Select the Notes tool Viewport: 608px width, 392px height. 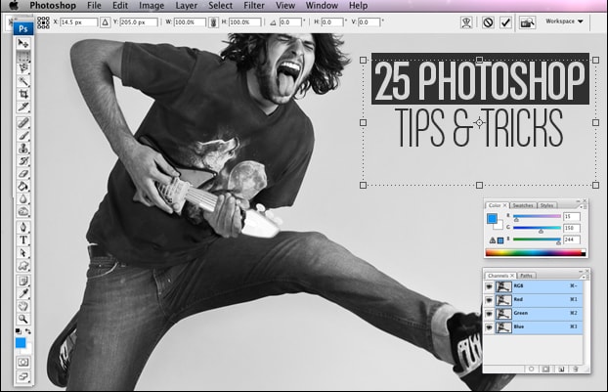(23, 281)
